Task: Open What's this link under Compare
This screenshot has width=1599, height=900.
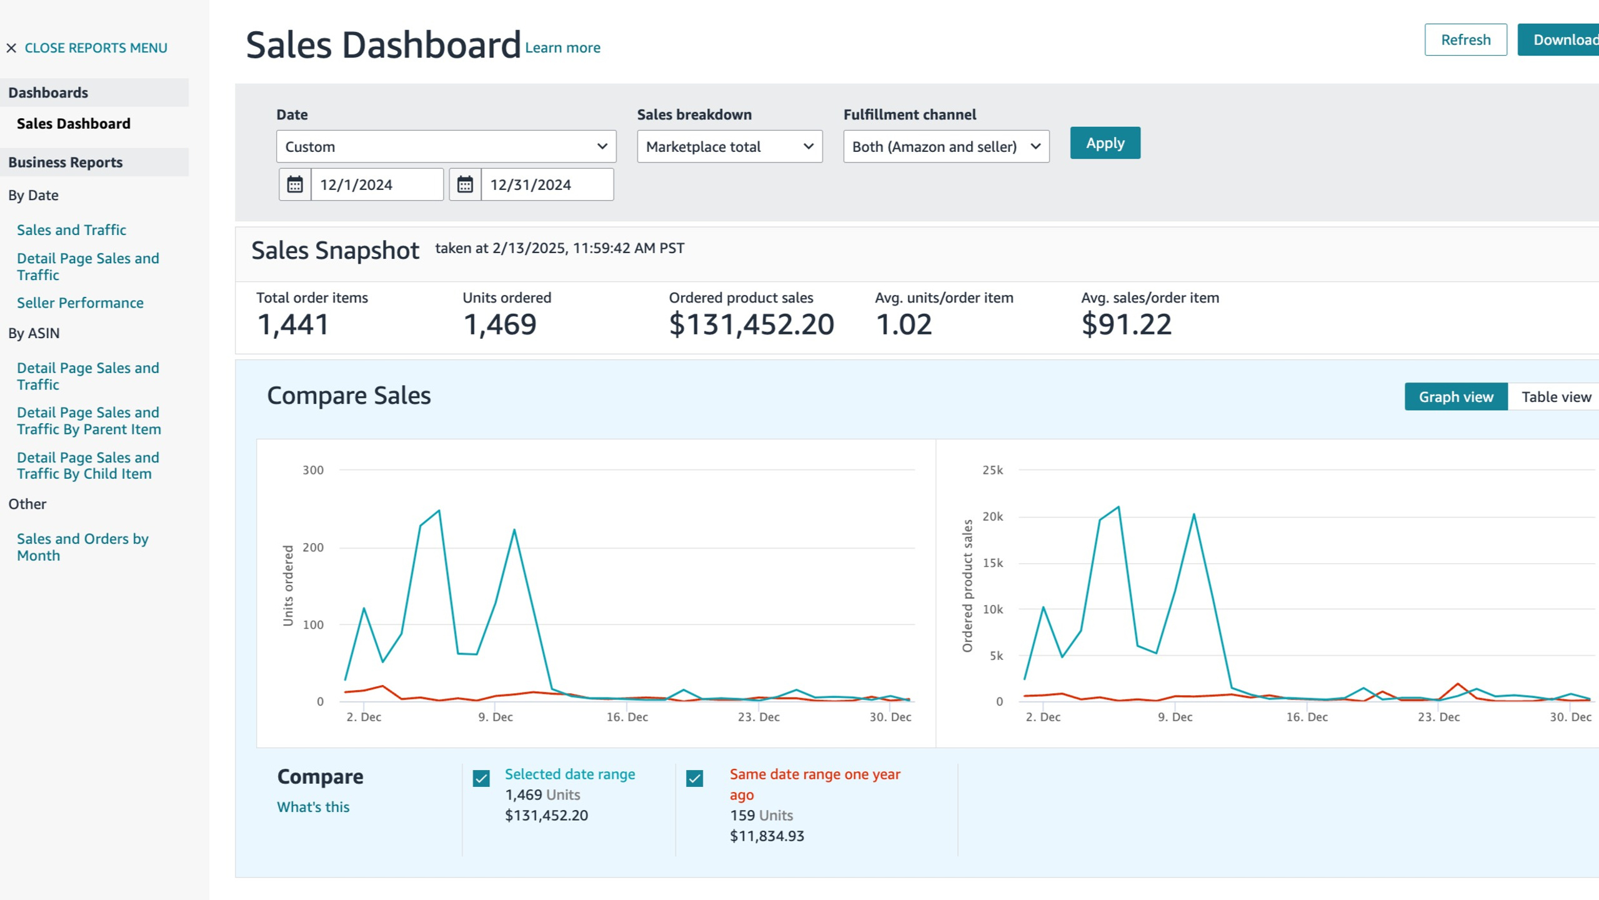Action: (x=313, y=807)
